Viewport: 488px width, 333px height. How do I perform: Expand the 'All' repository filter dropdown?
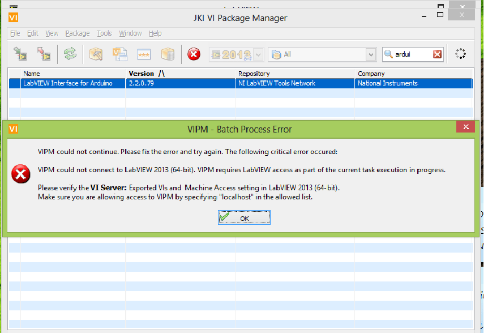click(x=370, y=54)
